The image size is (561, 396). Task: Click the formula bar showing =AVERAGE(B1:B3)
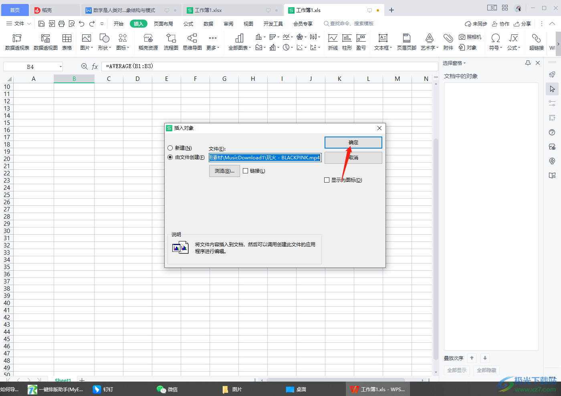point(269,66)
